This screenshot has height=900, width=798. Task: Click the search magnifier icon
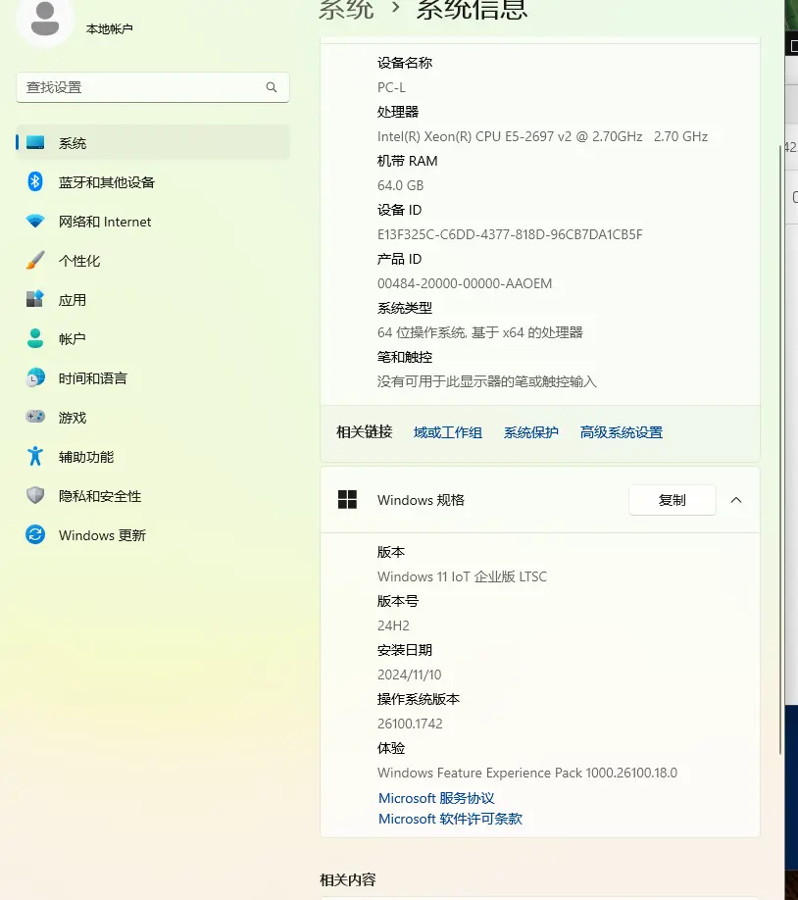click(x=272, y=87)
